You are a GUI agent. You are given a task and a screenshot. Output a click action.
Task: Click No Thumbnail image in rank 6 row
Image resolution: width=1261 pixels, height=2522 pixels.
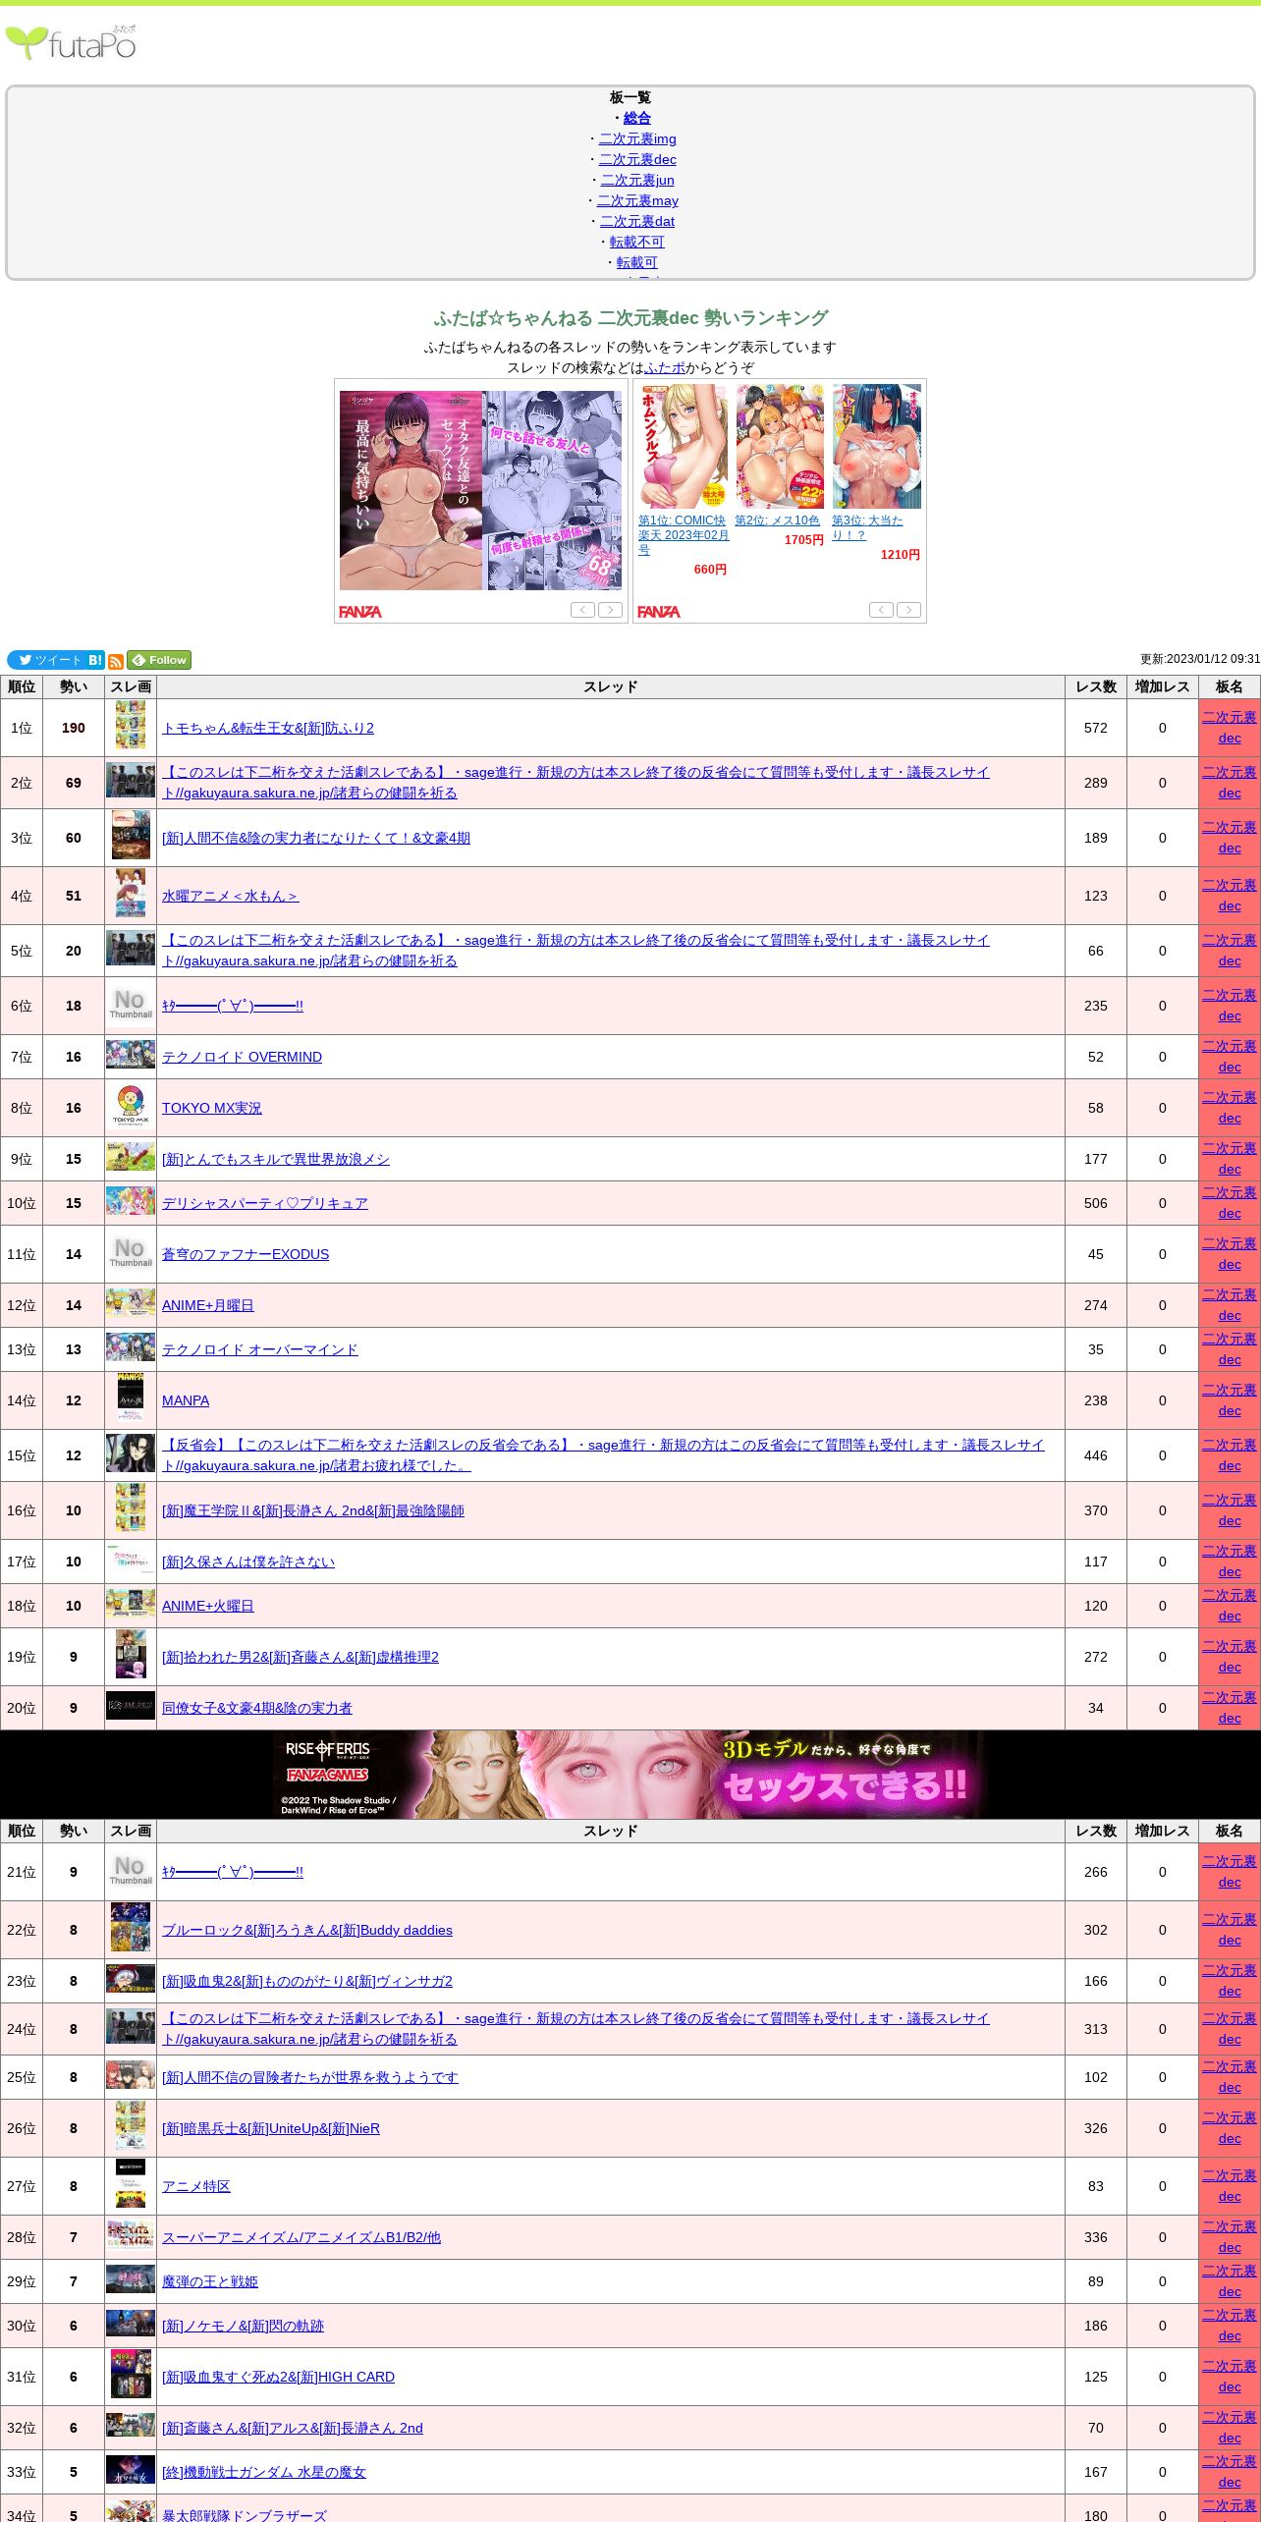tap(131, 1005)
